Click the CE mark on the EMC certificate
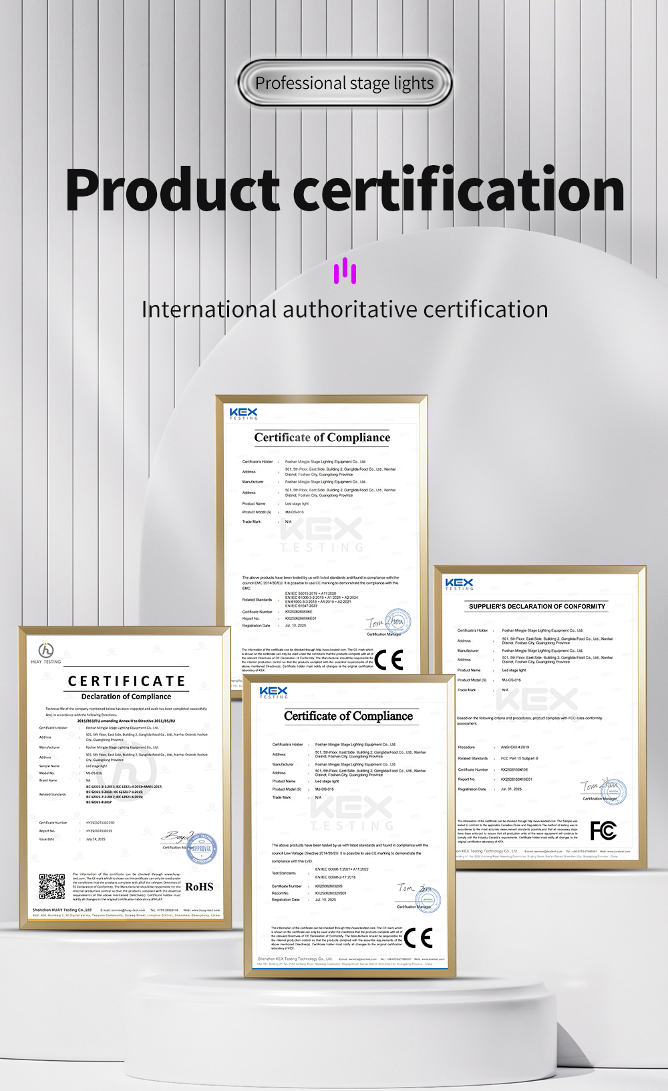The image size is (668, 1091). coord(389,659)
